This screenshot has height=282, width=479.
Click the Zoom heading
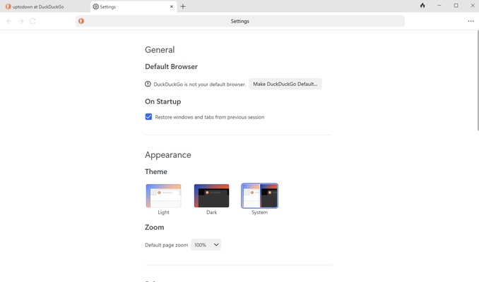point(154,227)
